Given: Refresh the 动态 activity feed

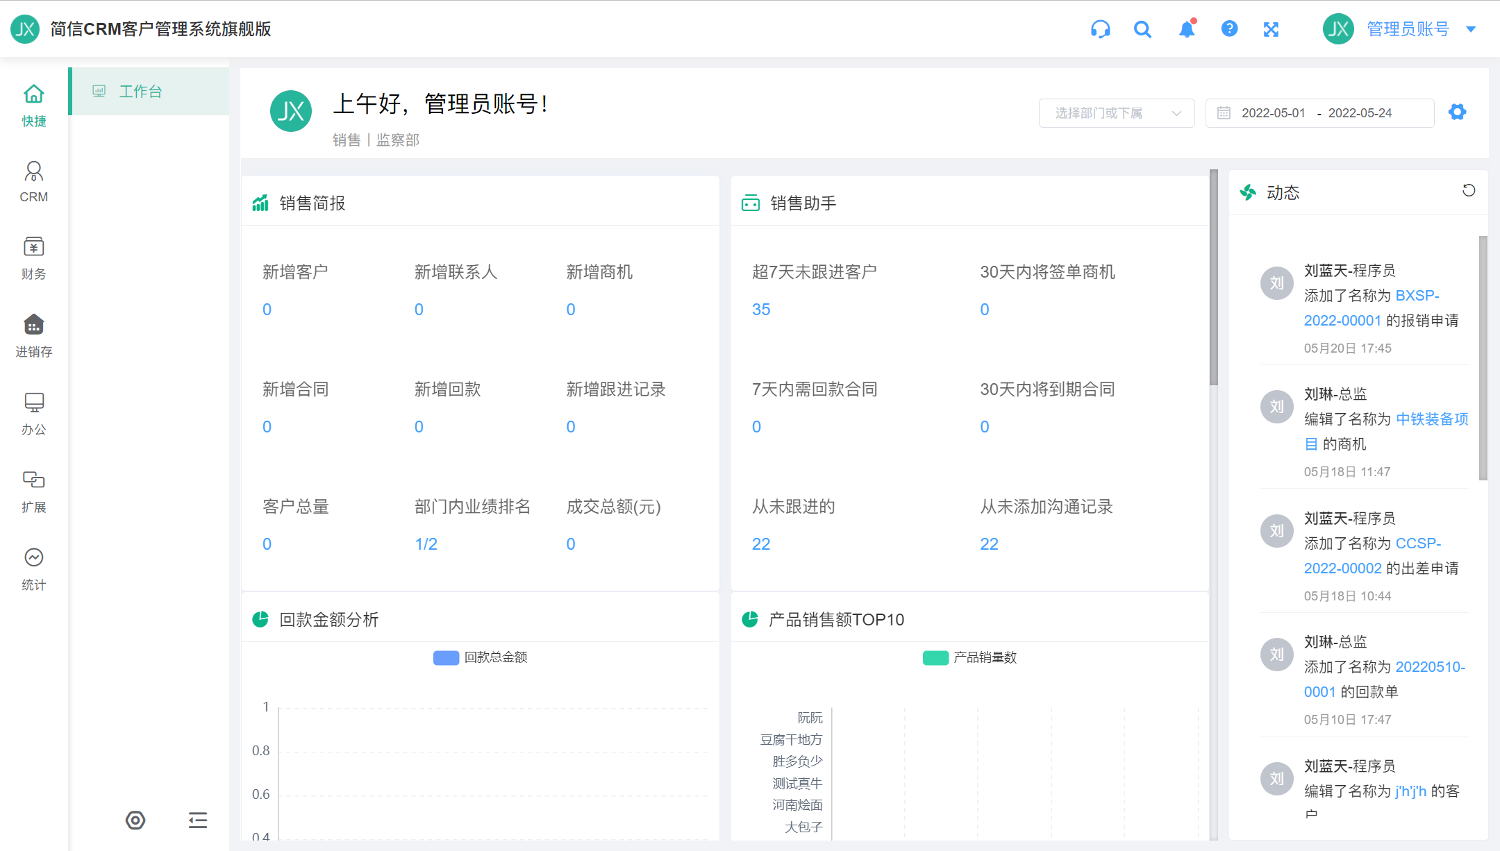Looking at the screenshot, I should coord(1469,190).
